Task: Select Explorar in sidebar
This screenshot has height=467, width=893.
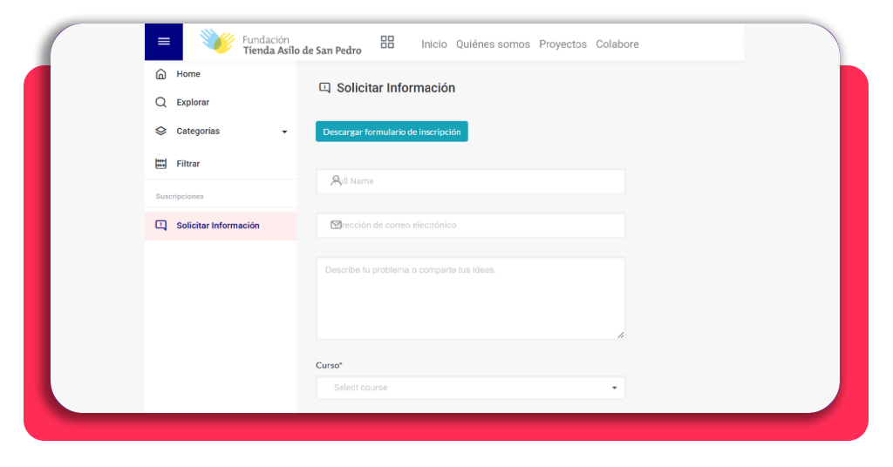Action: [x=221, y=103]
